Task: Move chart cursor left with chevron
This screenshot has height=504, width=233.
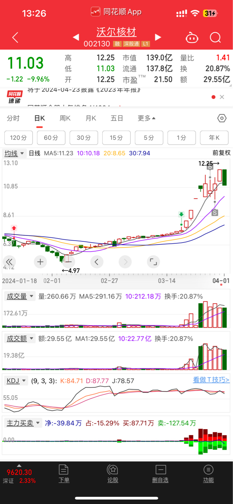Action: point(97,261)
